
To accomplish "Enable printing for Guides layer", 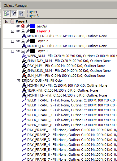I will (x=23, y=26).
